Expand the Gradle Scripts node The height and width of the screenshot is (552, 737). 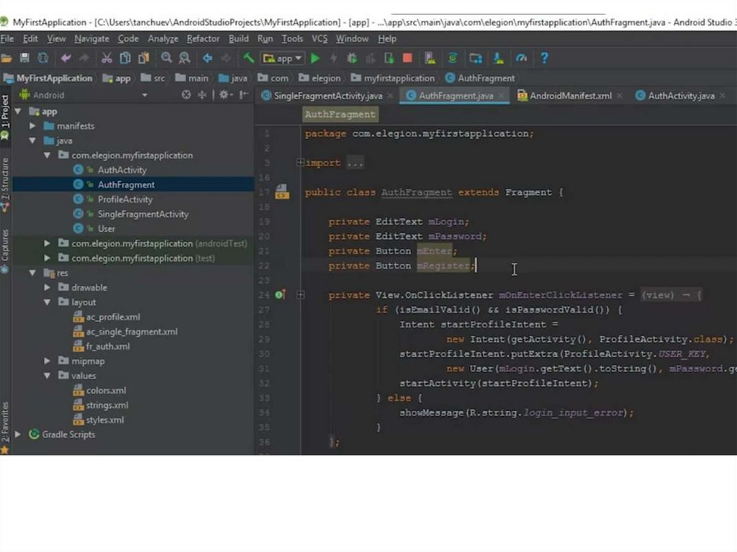[18, 435]
